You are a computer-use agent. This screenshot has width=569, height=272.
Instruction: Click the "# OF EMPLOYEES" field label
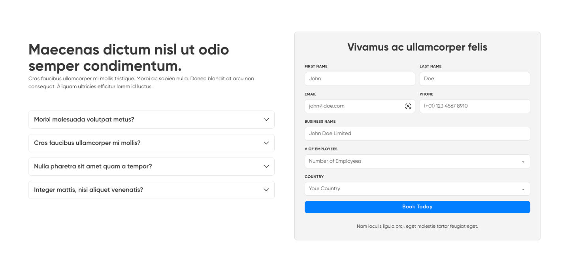(321, 149)
